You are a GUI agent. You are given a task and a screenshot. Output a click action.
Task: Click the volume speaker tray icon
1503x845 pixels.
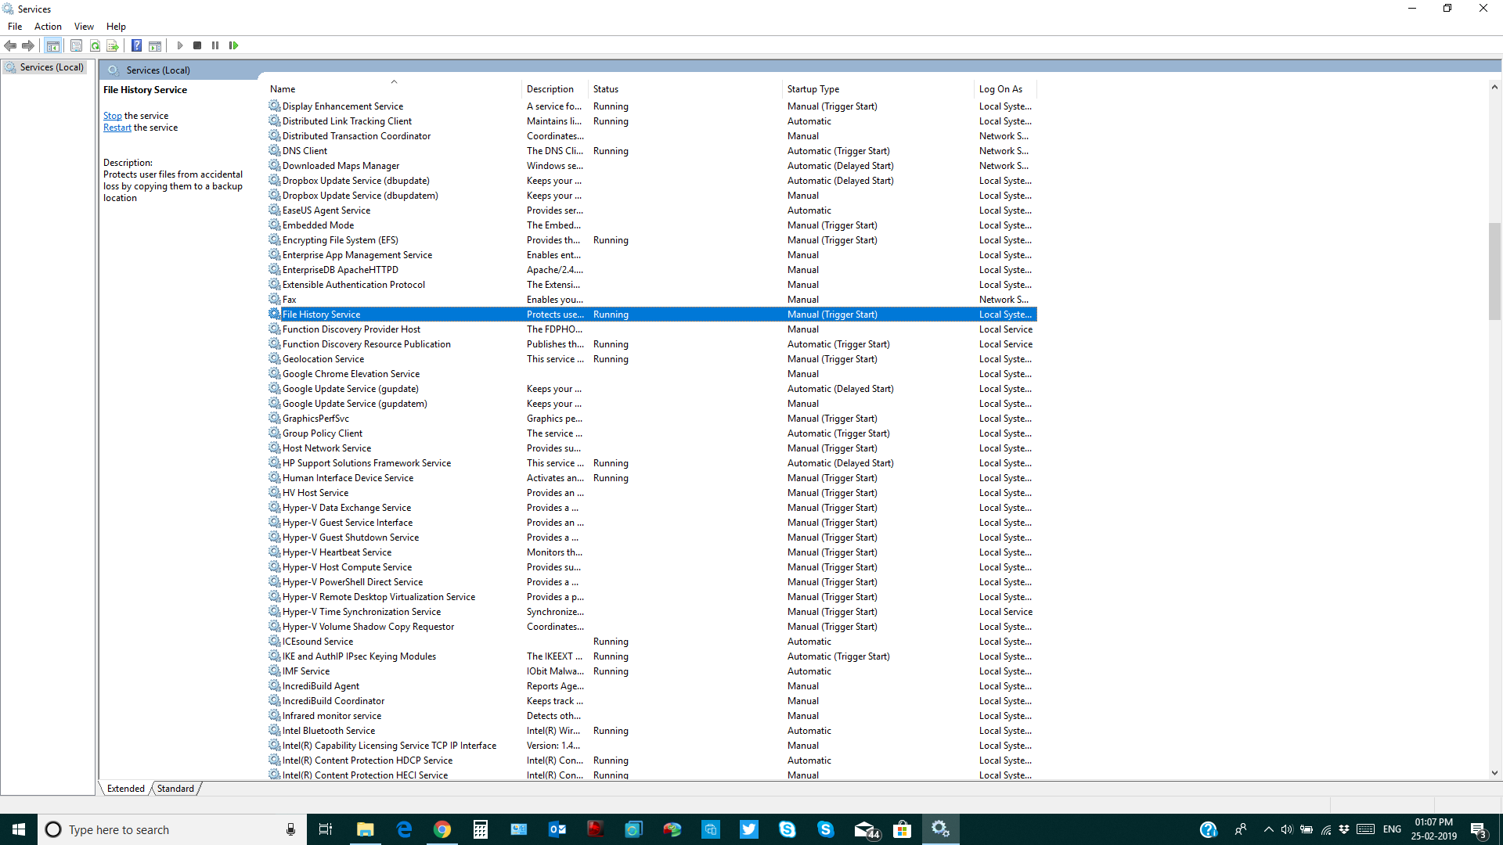point(1287,829)
